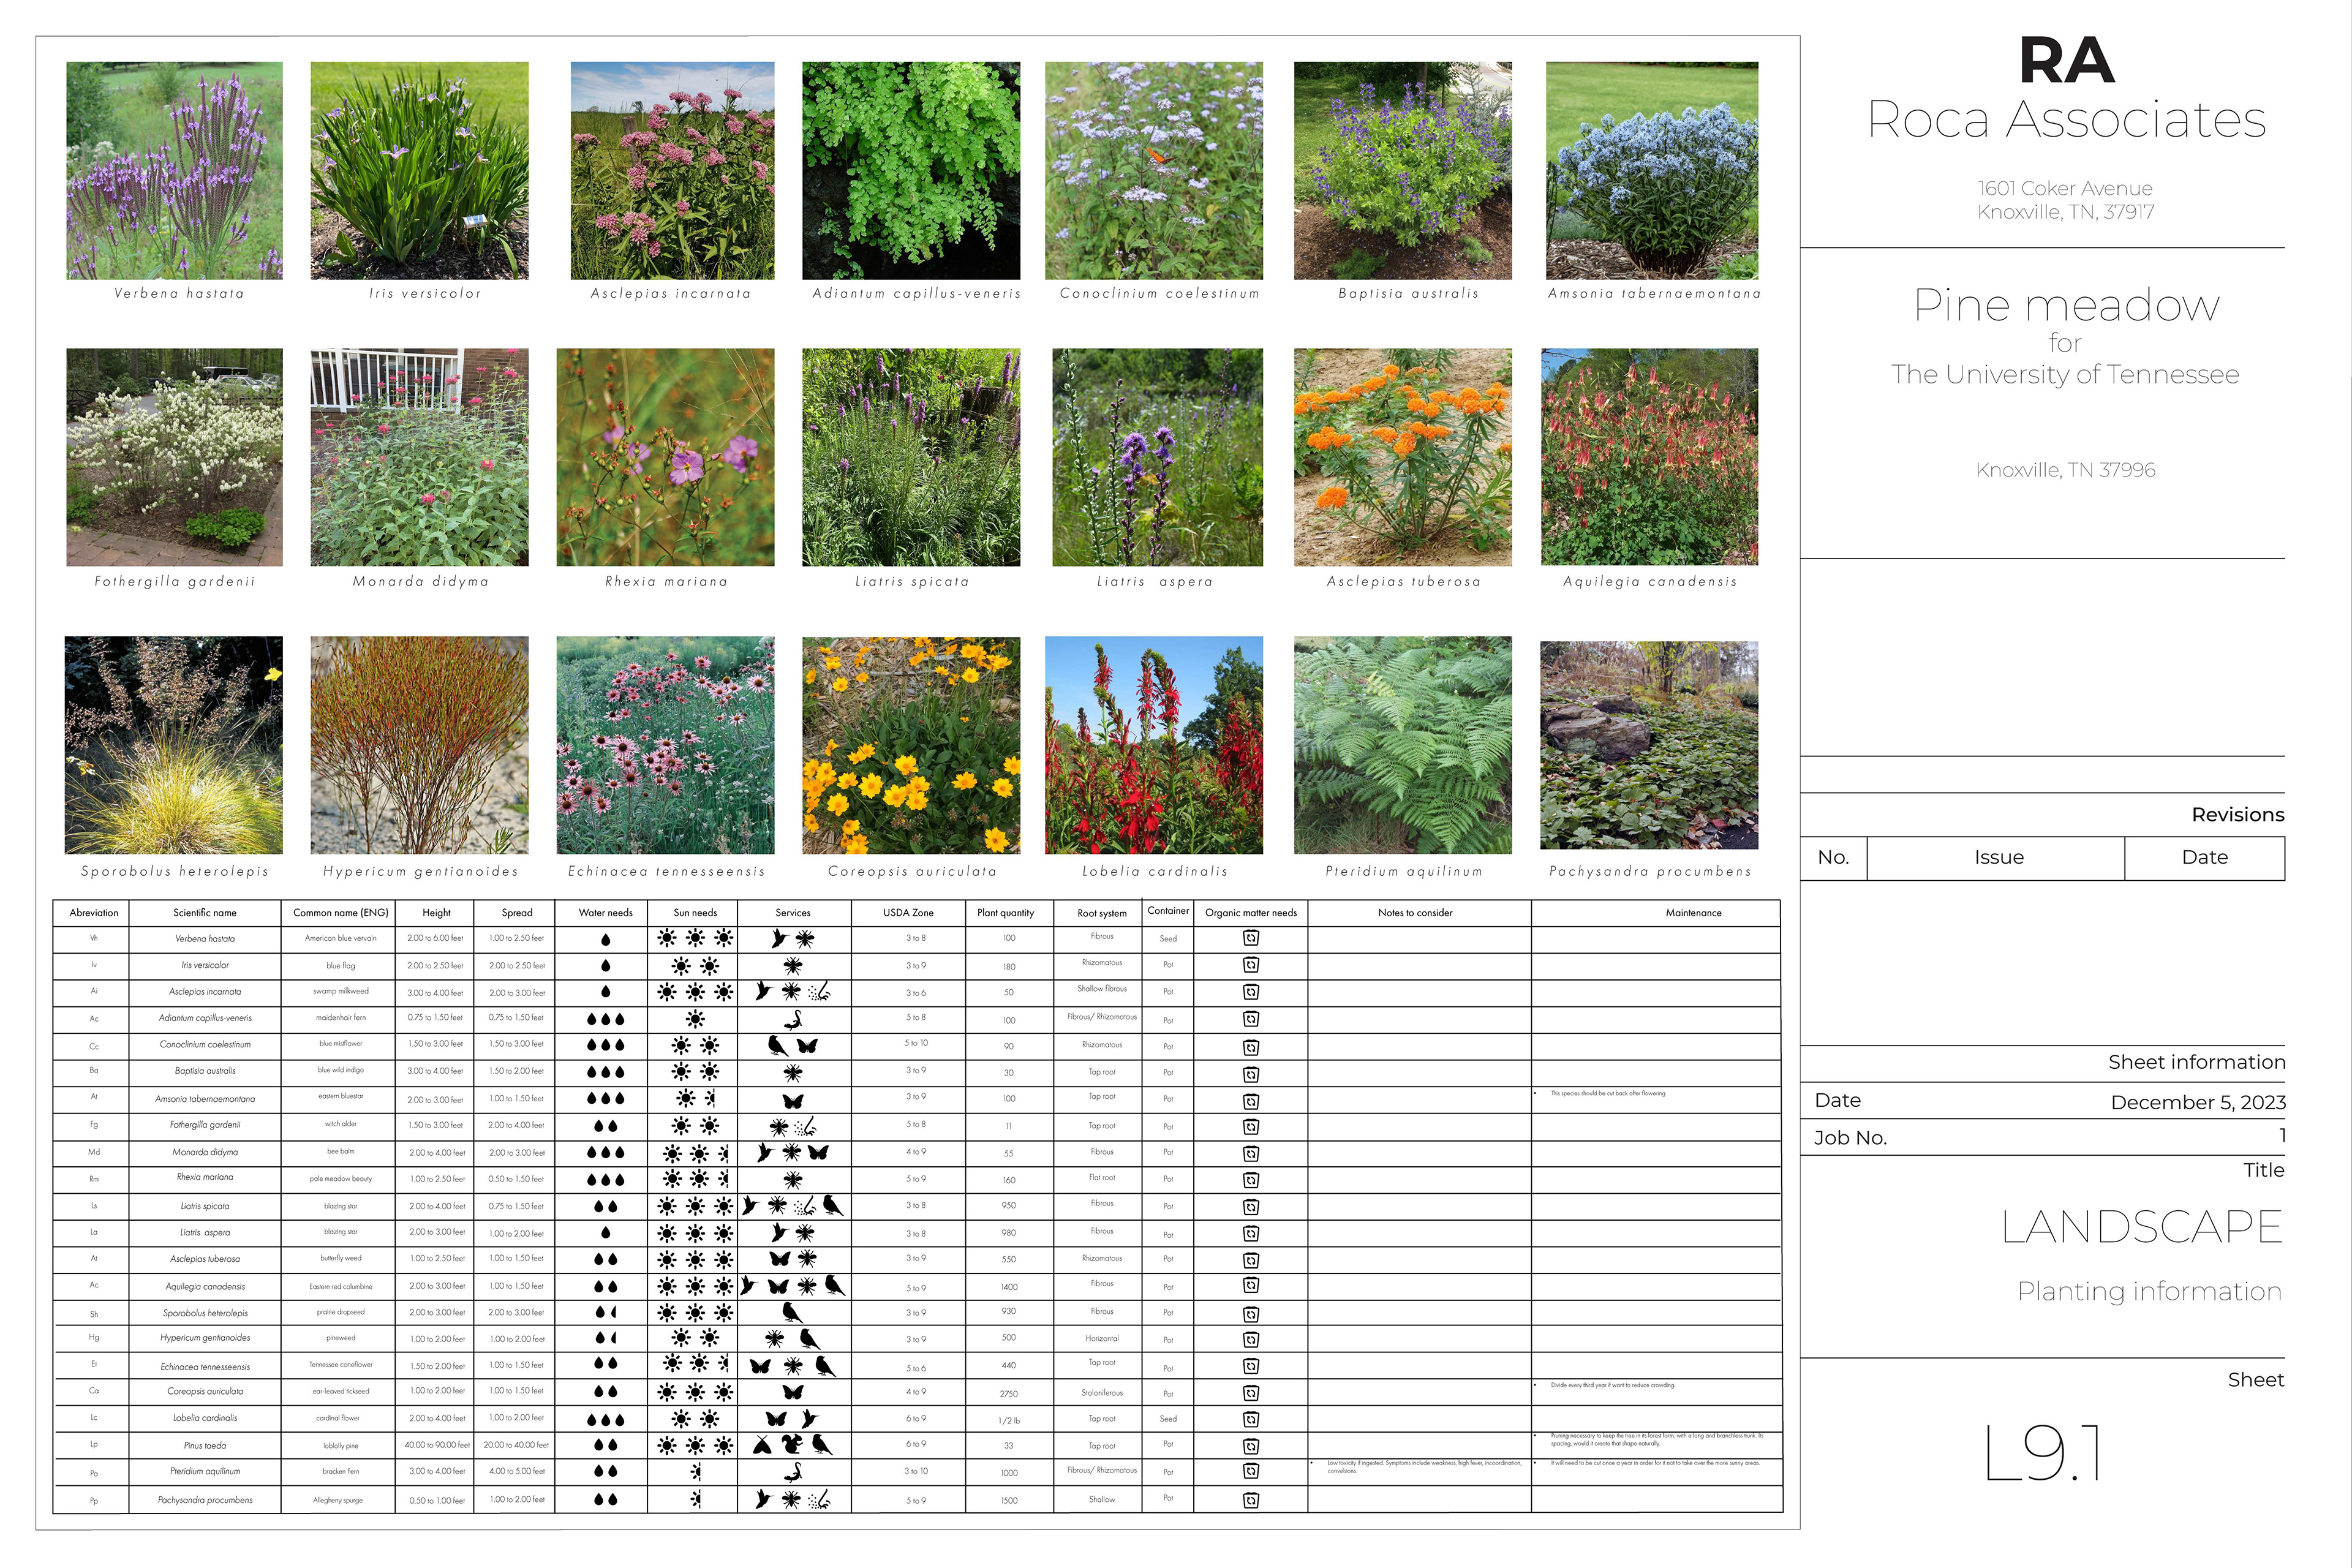The image size is (2352, 1568).
Task: Click the squirrel icon in Pinus taeda row
Action: click(792, 1445)
